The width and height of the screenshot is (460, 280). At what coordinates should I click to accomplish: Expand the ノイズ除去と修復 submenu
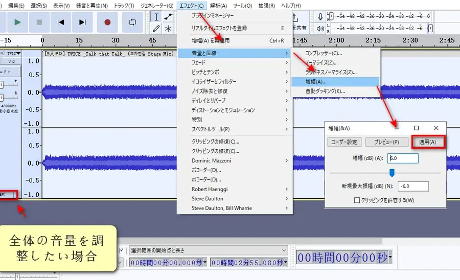coord(235,91)
